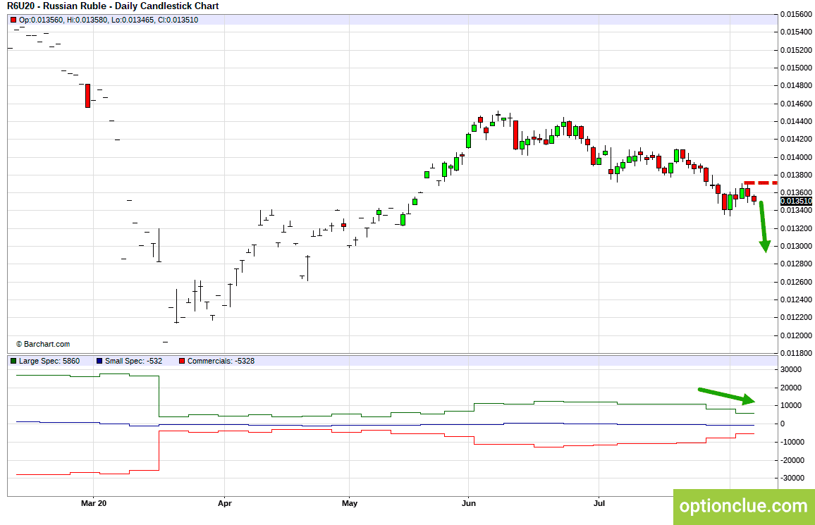Image resolution: width=815 pixels, height=525 pixels.
Task: Click the long red candle near Mar 20
Action: point(88,96)
